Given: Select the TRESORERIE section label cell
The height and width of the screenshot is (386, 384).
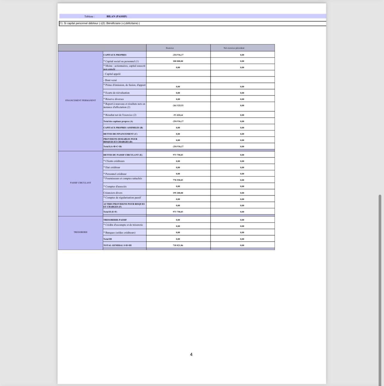Looking at the screenshot, I should (80, 232).
